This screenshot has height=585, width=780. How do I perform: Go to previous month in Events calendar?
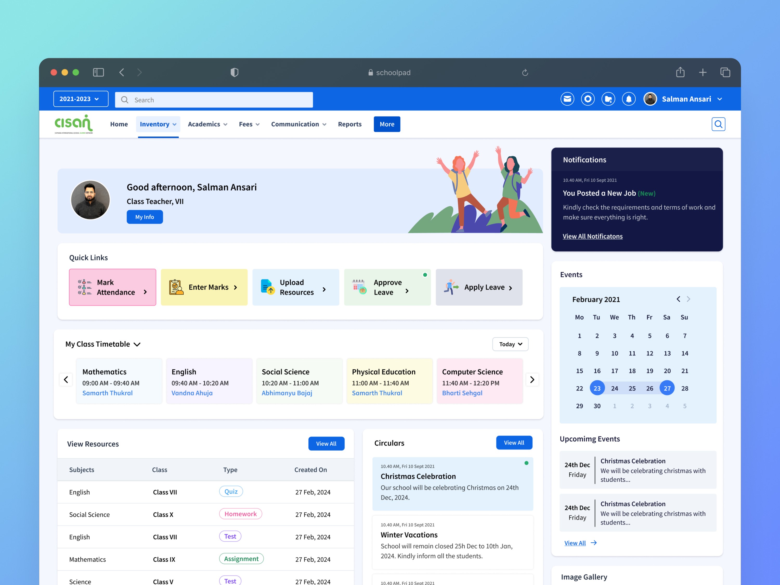tap(678, 299)
